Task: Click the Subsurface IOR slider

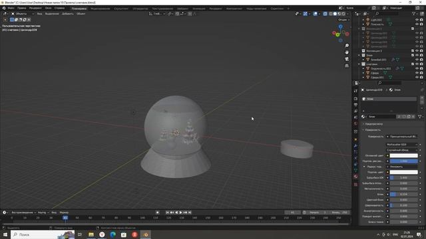Action: point(403,178)
